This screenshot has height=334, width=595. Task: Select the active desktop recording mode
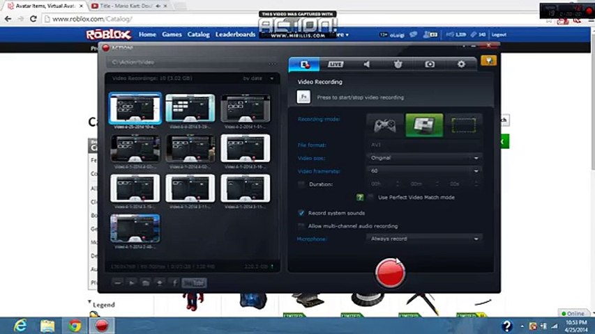coord(424,125)
